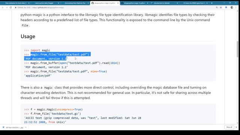This screenshot has height=135, width=240.
Task: Close the Lamb auction data Kaggle tab
Action: pos(58,3)
